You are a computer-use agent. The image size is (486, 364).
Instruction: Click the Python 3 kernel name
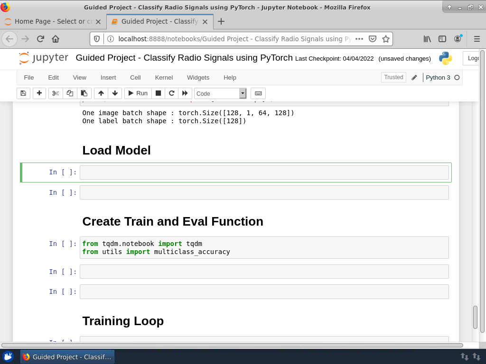tap(438, 78)
